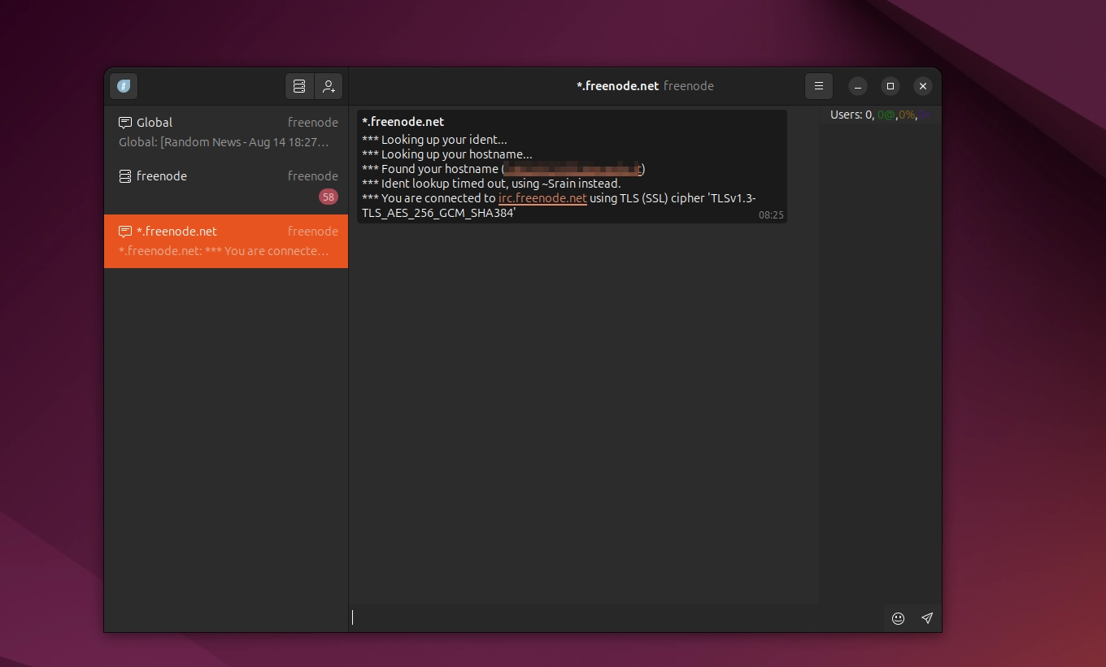This screenshot has width=1106, height=667.
Task: Open the emoji picker smiley icon
Action: point(898,618)
